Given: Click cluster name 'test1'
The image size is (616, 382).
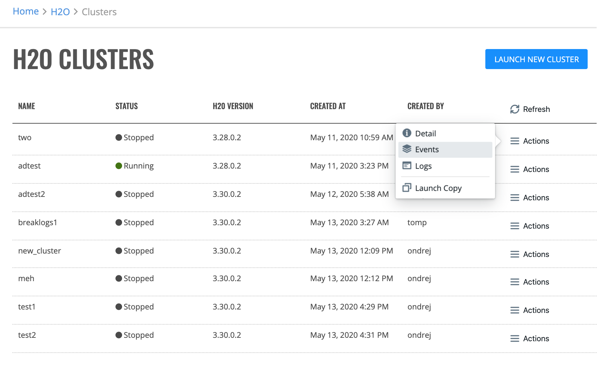Looking at the screenshot, I should click(x=27, y=307).
